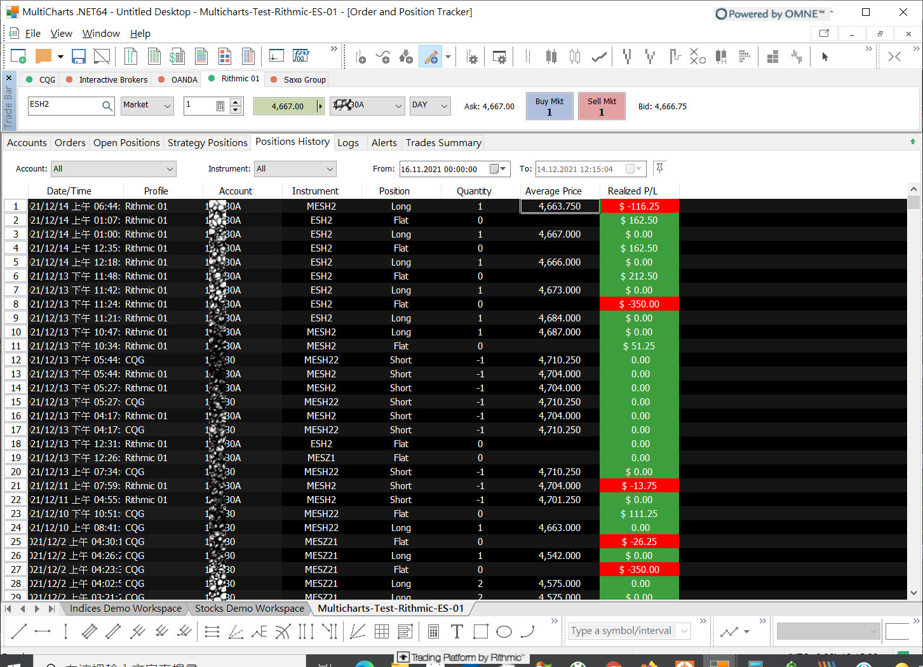The width and height of the screenshot is (923, 667).
Task: Switch to the Stocks Demo Workspace tab
Action: pos(249,609)
